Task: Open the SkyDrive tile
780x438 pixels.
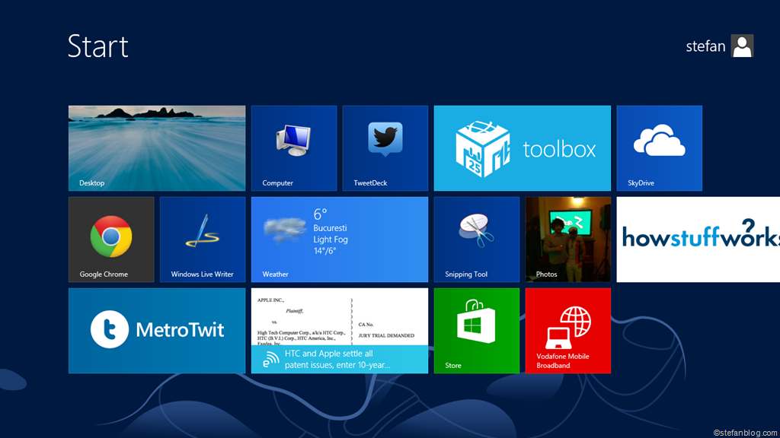Action: [x=659, y=148]
